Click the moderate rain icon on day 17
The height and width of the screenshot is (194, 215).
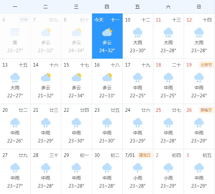(138, 77)
